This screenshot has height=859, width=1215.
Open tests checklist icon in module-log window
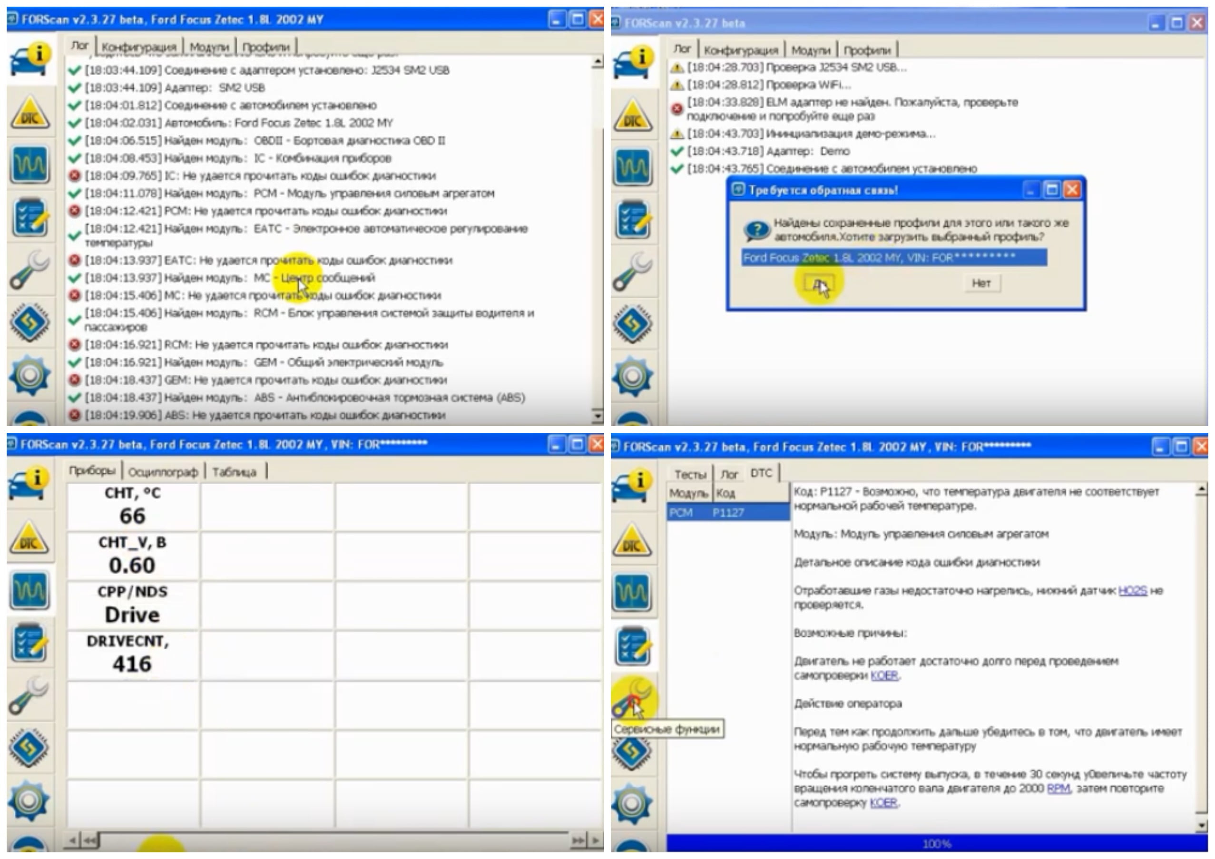(x=30, y=217)
